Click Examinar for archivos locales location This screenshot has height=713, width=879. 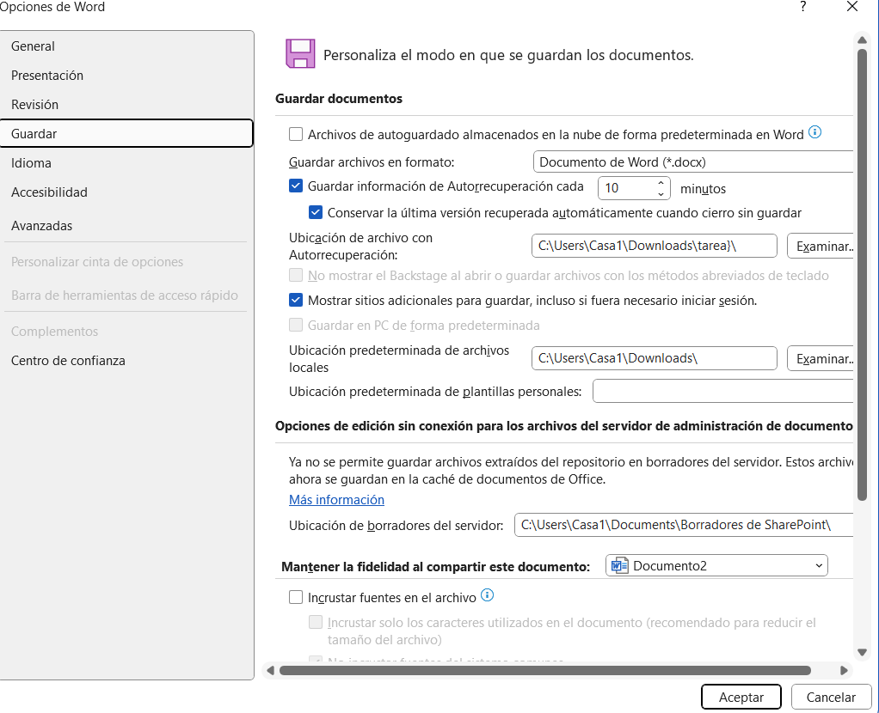pyautogui.click(x=821, y=358)
